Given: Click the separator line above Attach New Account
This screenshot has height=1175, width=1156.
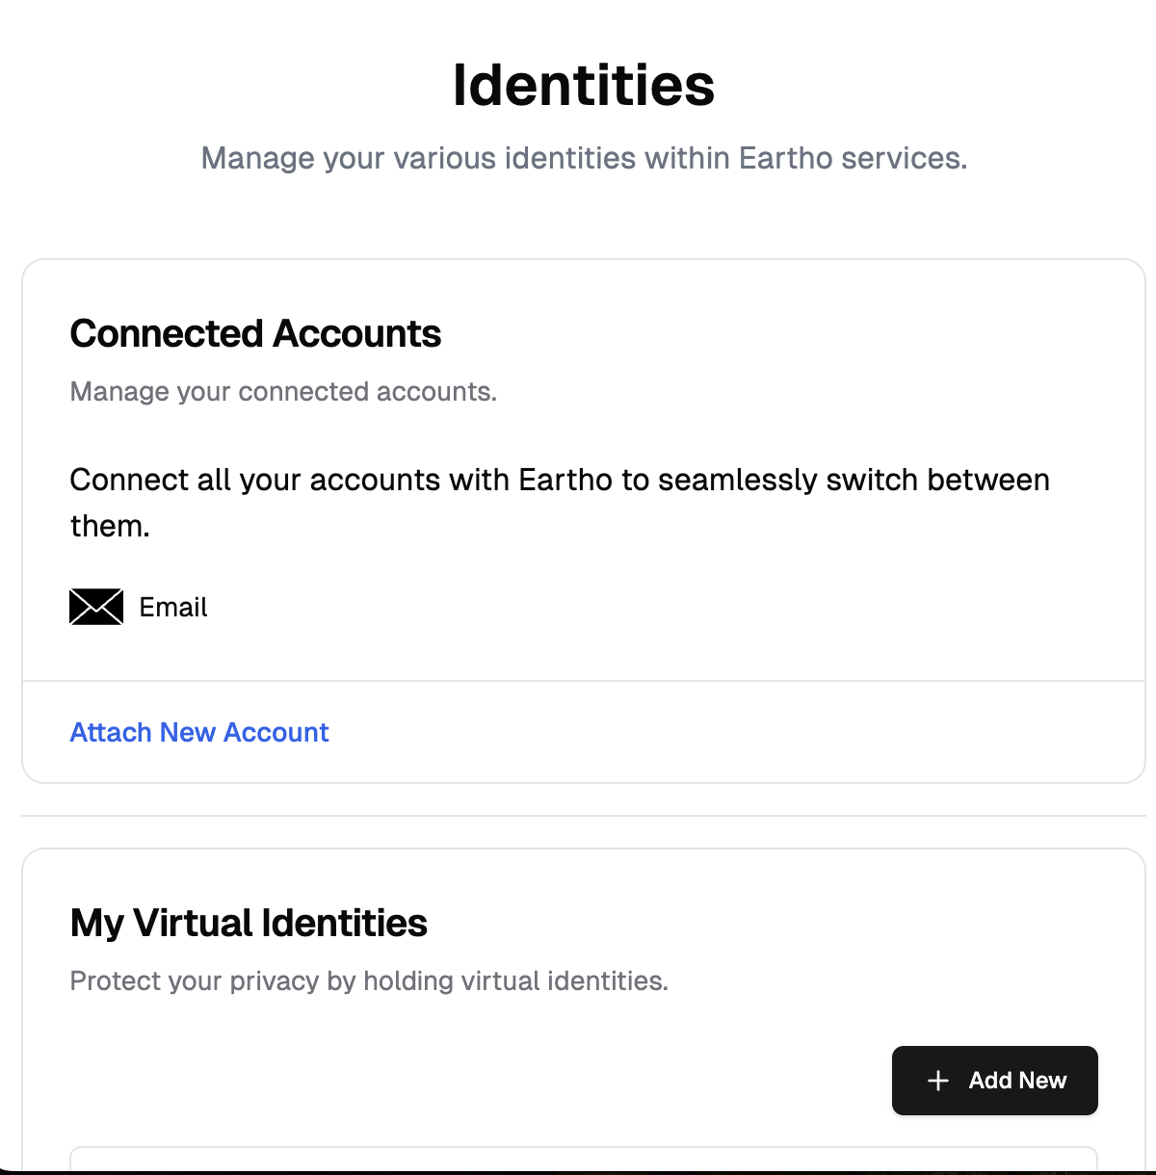Looking at the screenshot, I should point(583,681).
